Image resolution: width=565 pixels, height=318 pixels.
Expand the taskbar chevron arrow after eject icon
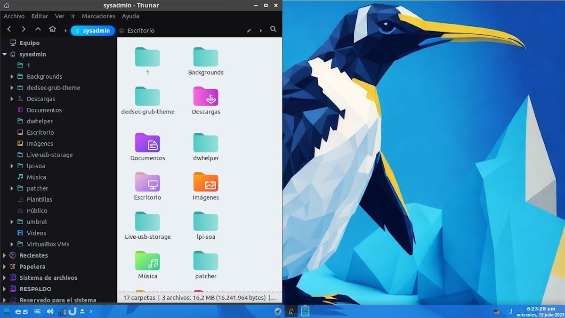(91, 311)
